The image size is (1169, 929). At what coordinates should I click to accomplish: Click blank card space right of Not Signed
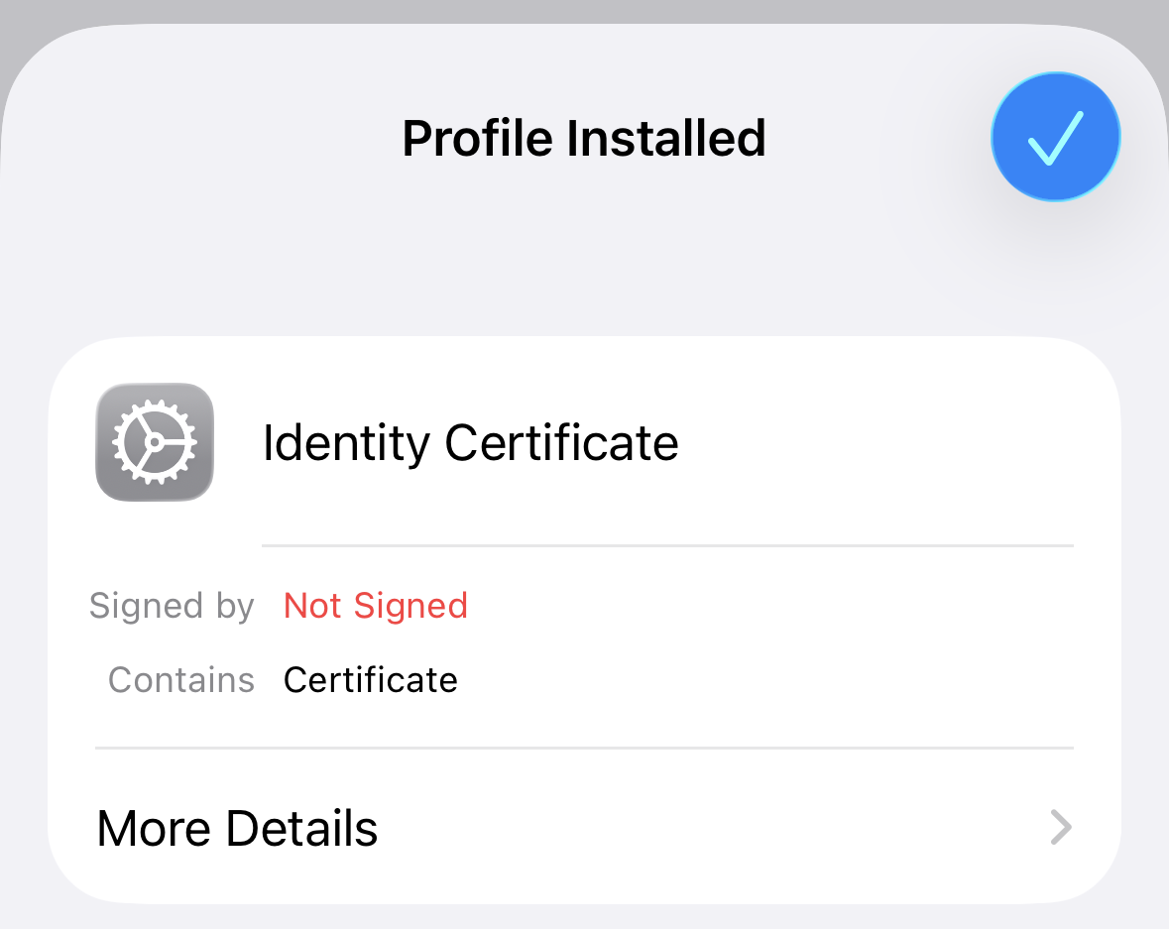[x=773, y=606]
